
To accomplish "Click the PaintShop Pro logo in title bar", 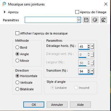I will pos(4,4).
